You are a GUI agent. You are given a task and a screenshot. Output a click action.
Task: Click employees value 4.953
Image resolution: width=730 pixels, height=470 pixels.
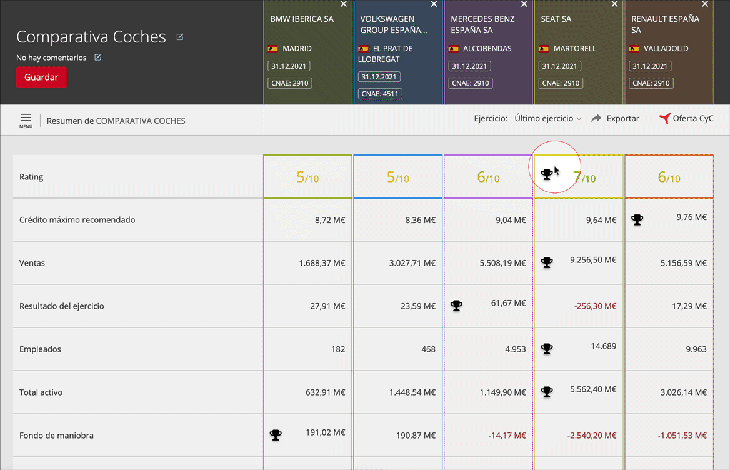tap(516, 349)
